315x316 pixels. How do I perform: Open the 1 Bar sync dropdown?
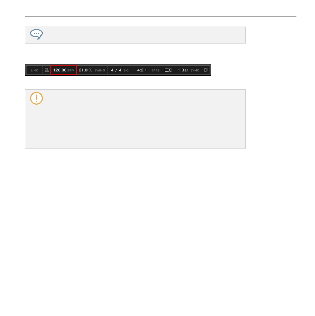(x=183, y=70)
